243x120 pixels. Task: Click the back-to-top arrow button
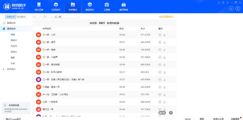point(171,113)
